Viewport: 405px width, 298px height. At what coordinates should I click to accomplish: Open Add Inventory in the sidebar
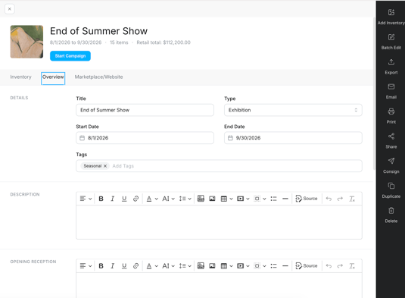[x=391, y=17]
